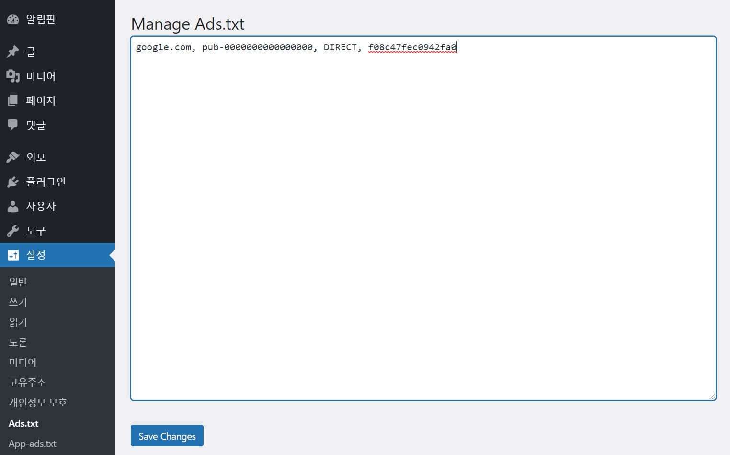
Task: Select the 설정 settings icon
Action: click(x=12, y=254)
